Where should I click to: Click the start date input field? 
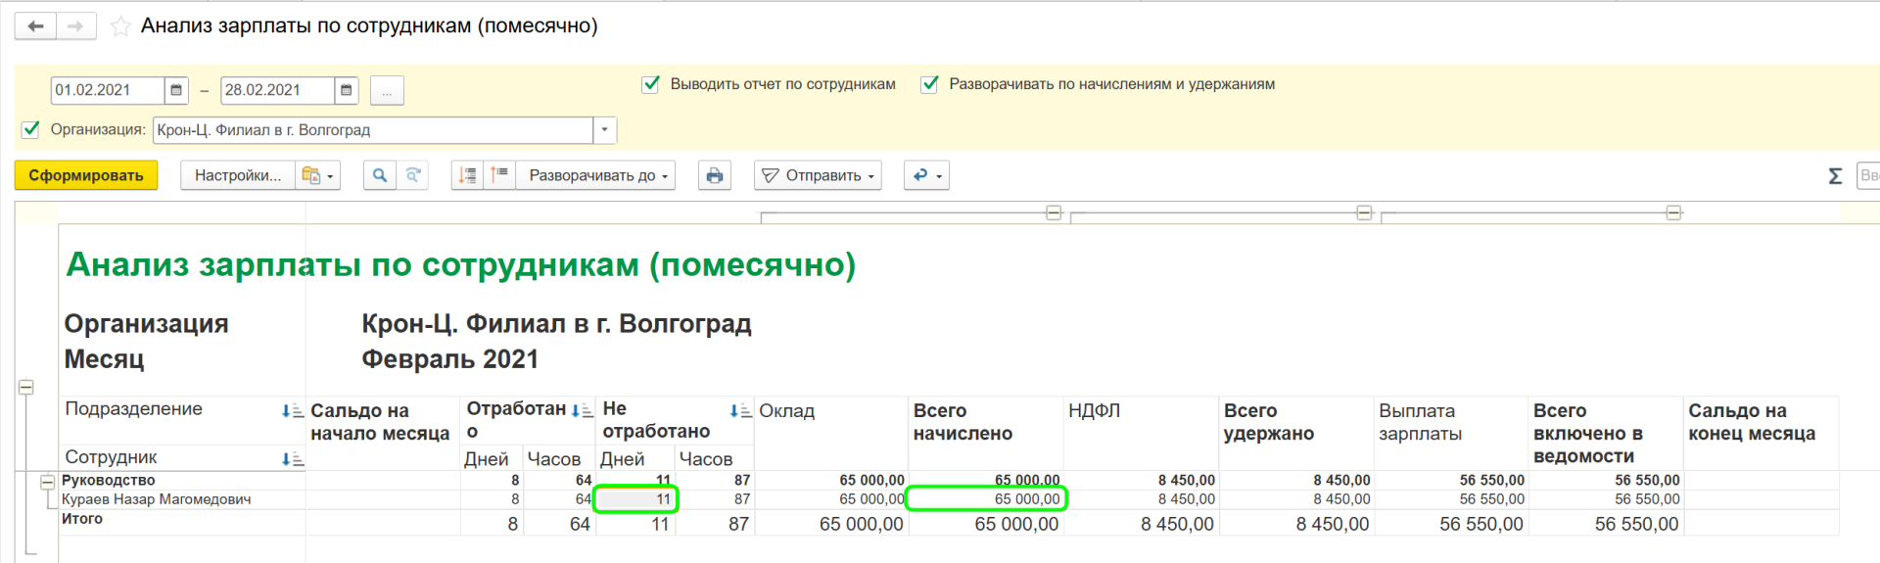pos(107,90)
